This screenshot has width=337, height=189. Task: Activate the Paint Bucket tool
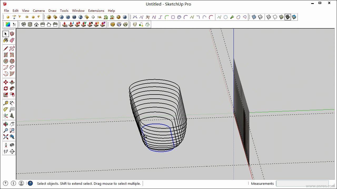pyautogui.click(x=6, y=40)
